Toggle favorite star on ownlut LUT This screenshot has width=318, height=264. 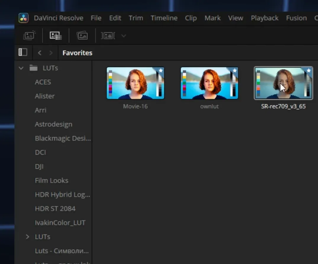tap(235, 70)
